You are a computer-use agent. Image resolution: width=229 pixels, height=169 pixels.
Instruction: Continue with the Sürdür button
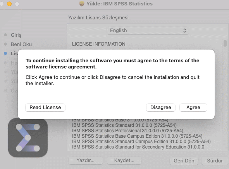click(x=215, y=161)
